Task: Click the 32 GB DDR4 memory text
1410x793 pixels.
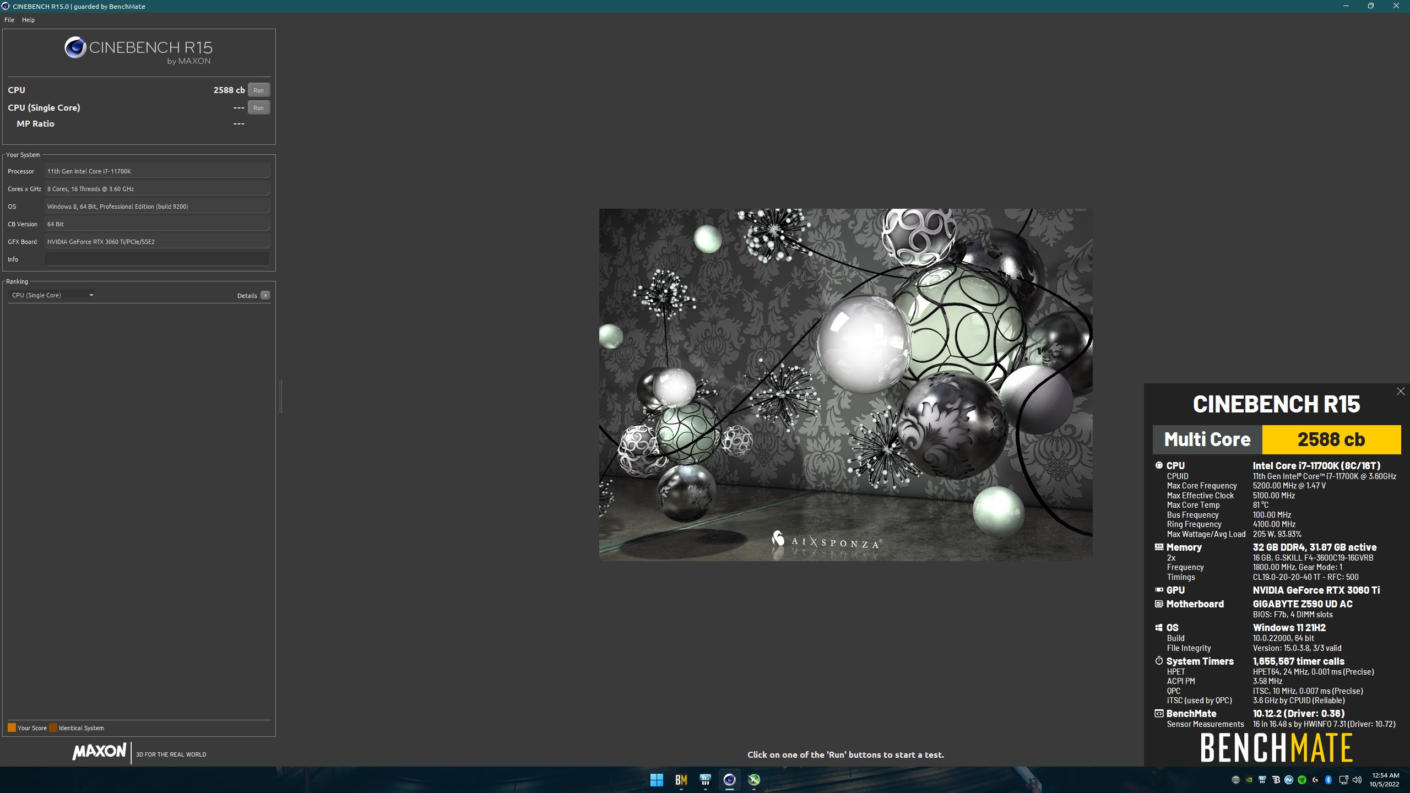Action: (1315, 547)
